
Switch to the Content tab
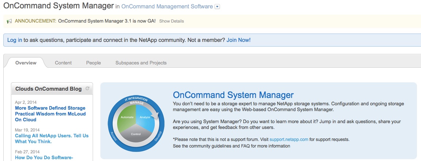click(63, 63)
